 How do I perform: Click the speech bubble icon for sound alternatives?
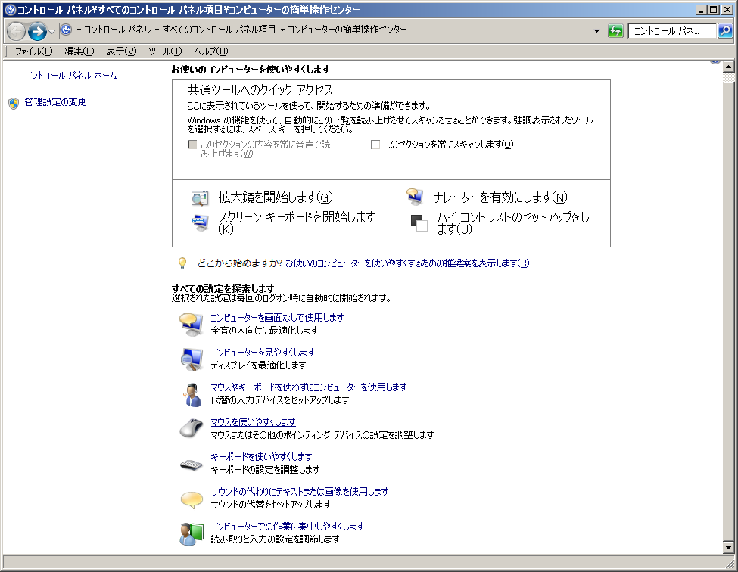(190, 498)
